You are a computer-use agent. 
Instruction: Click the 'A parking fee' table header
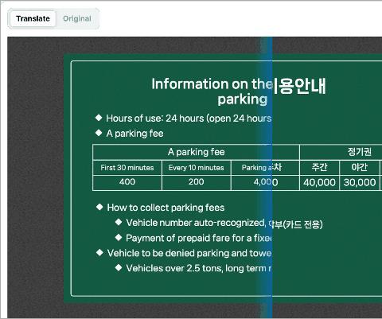tap(196, 152)
